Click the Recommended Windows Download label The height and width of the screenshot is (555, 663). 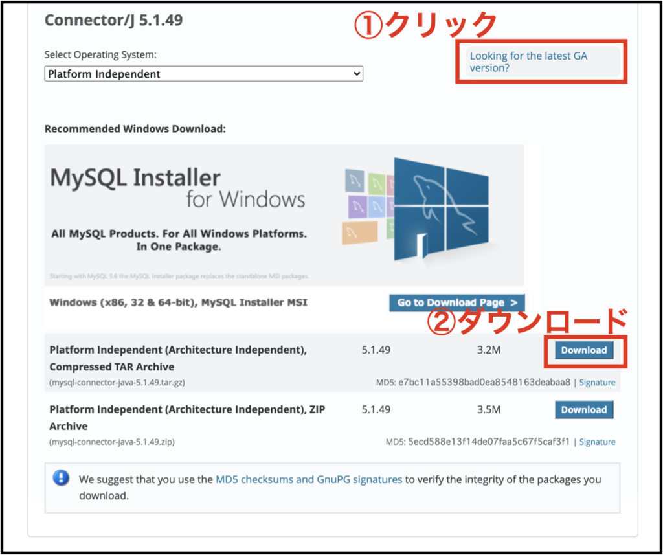[135, 129]
